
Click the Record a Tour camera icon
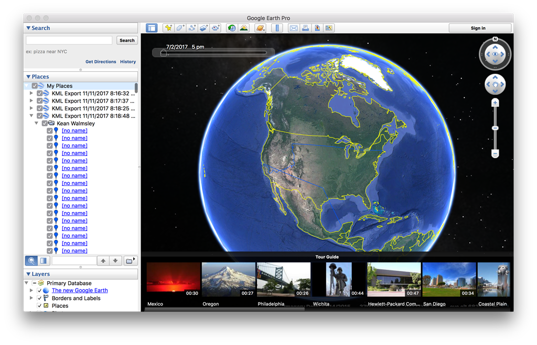(x=216, y=28)
